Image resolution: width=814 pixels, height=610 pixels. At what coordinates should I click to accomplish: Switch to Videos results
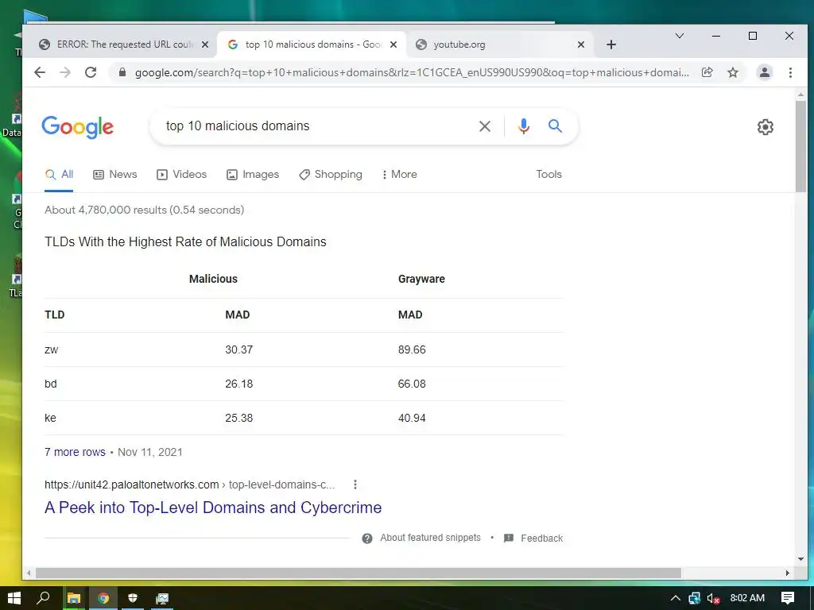182,174
